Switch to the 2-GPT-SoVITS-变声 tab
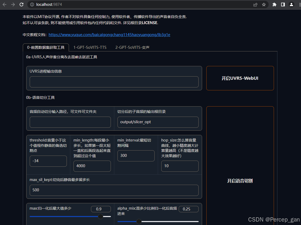This screenshot has height=225, width=301. point(132,47)
